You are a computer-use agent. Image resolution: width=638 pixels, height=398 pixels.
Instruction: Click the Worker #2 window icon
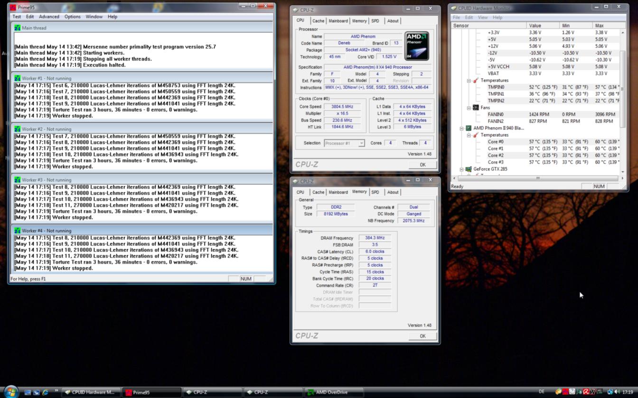coord(18,129)
